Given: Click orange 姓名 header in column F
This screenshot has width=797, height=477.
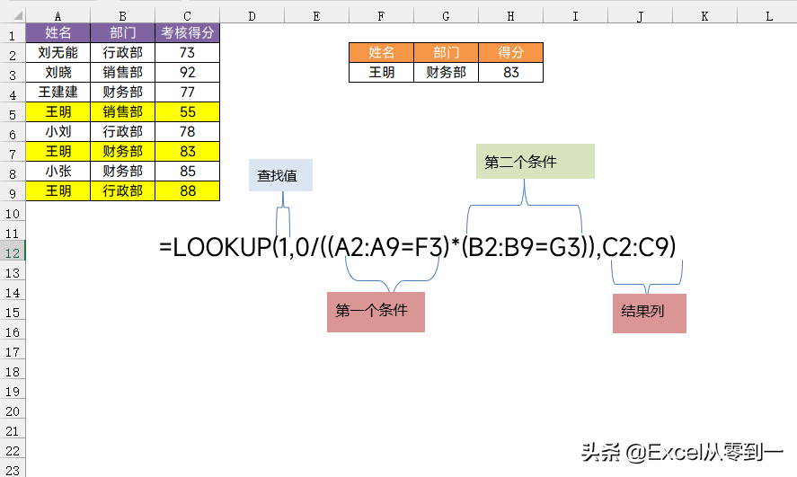Looking at the screenshot, I should pos(381,52).
